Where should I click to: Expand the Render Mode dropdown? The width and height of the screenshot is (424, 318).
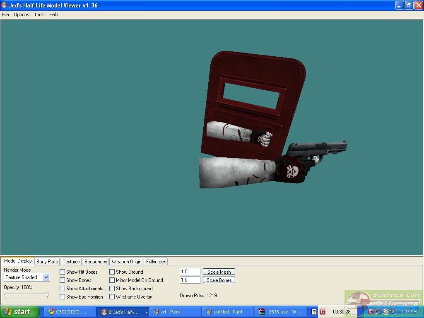coord(46,277)
